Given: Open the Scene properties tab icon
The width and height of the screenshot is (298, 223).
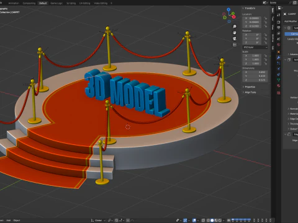Looking at the screenshot, I should [x=279, y=39].
